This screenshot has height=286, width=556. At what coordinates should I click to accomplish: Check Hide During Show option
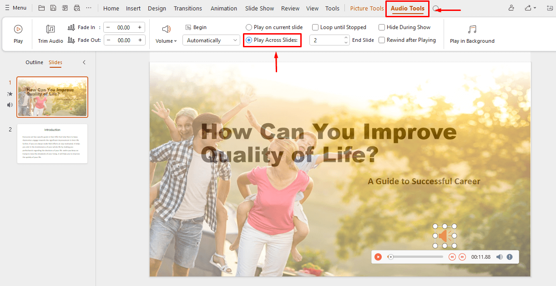click(382, 27)
